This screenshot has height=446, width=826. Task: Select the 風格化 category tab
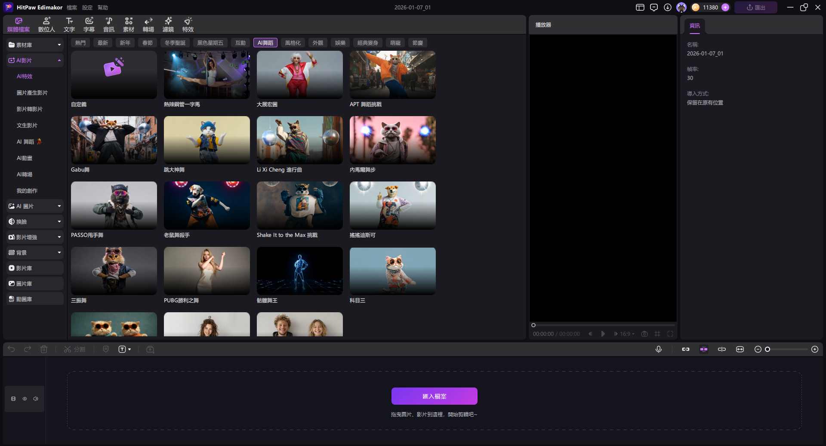293,43
